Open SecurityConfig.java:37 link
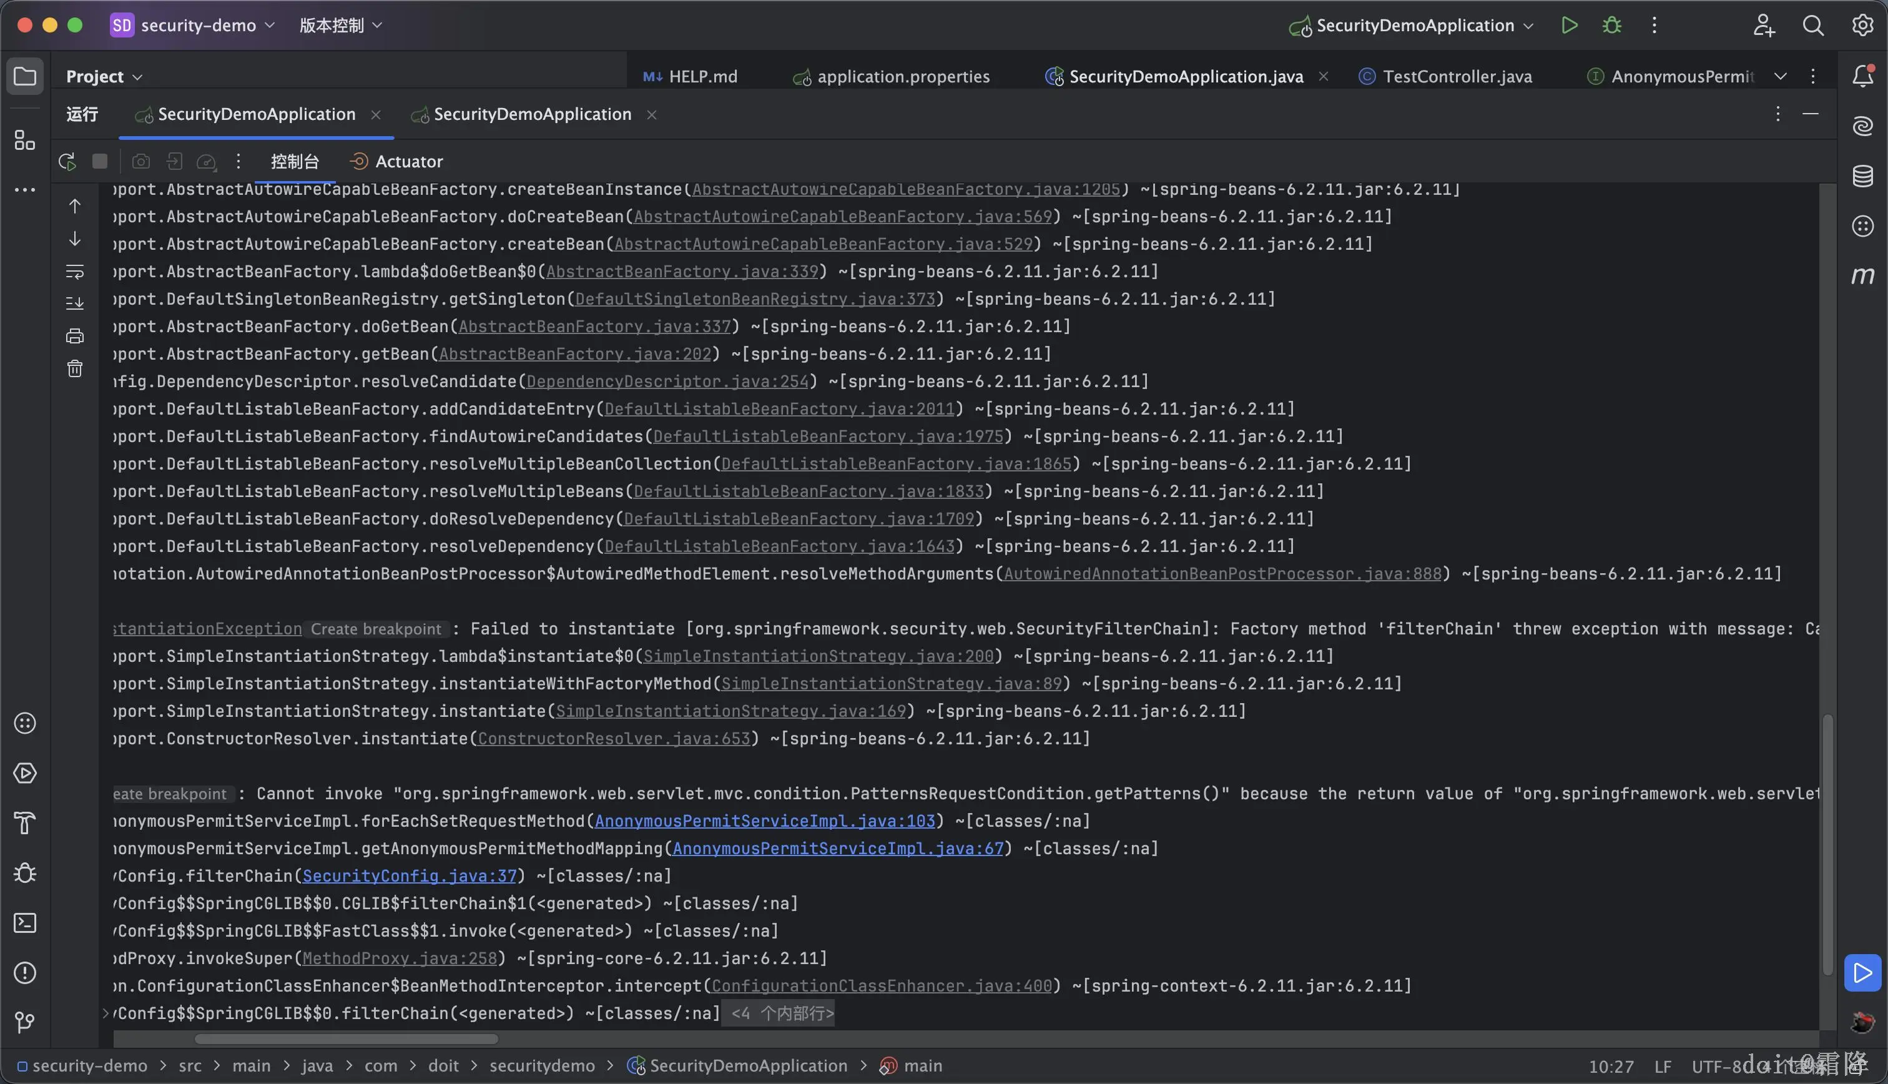Screen dimensions: 1888x1084 coord(410,876)
